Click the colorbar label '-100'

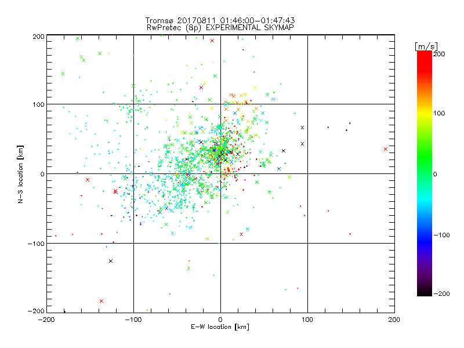[x=441, y=235]
